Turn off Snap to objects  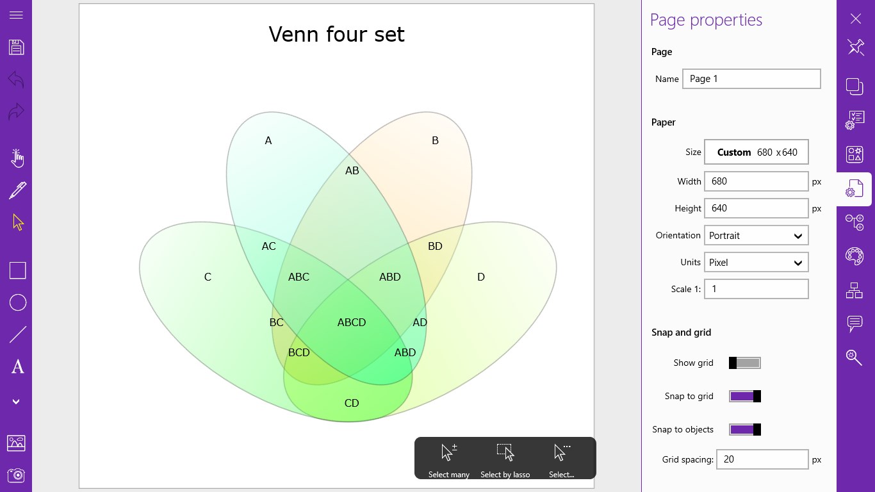tap(745, 429)
